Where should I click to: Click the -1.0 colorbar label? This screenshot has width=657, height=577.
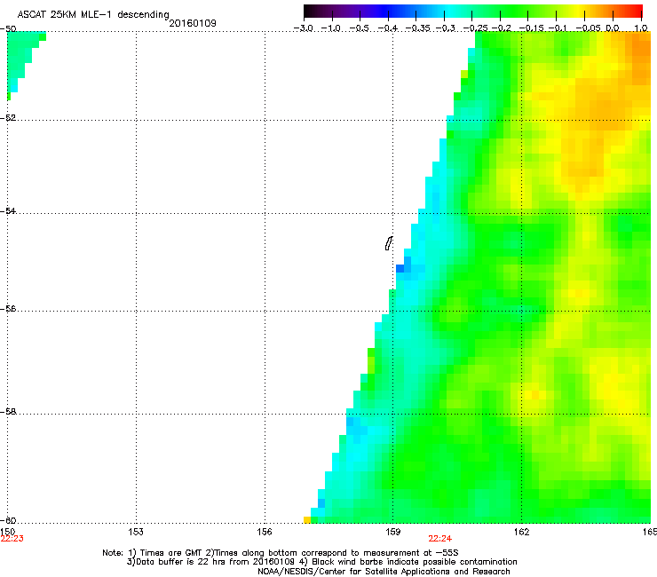click(331, 28)
